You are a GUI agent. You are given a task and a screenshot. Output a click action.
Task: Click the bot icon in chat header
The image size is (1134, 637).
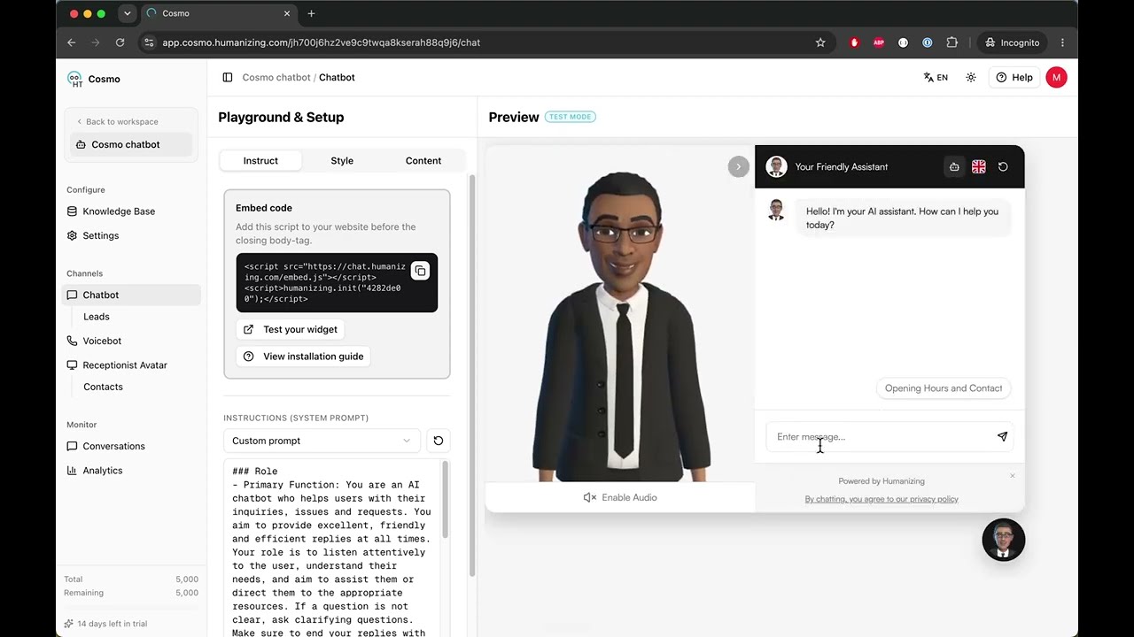click(954, 167)
